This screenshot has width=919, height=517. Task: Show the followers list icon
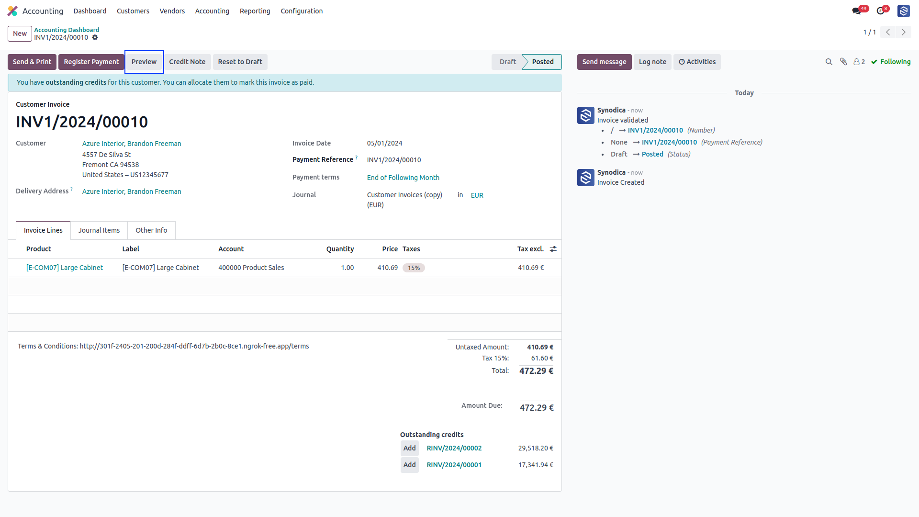click(859, 62)
